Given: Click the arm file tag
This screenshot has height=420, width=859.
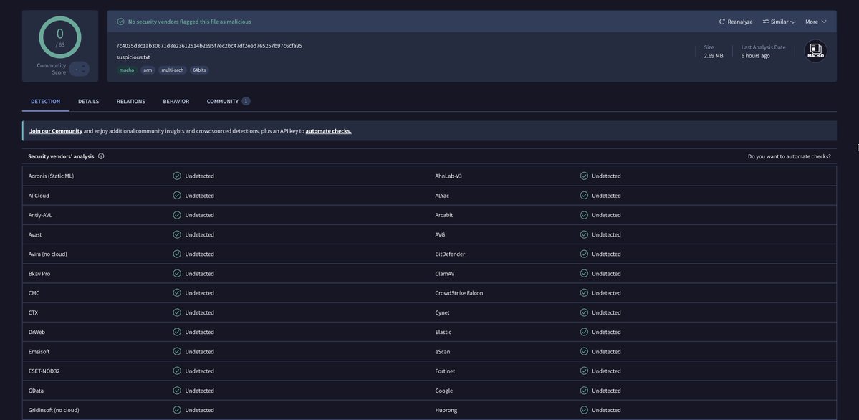Looking at the screenshot, I should (148, 70).
